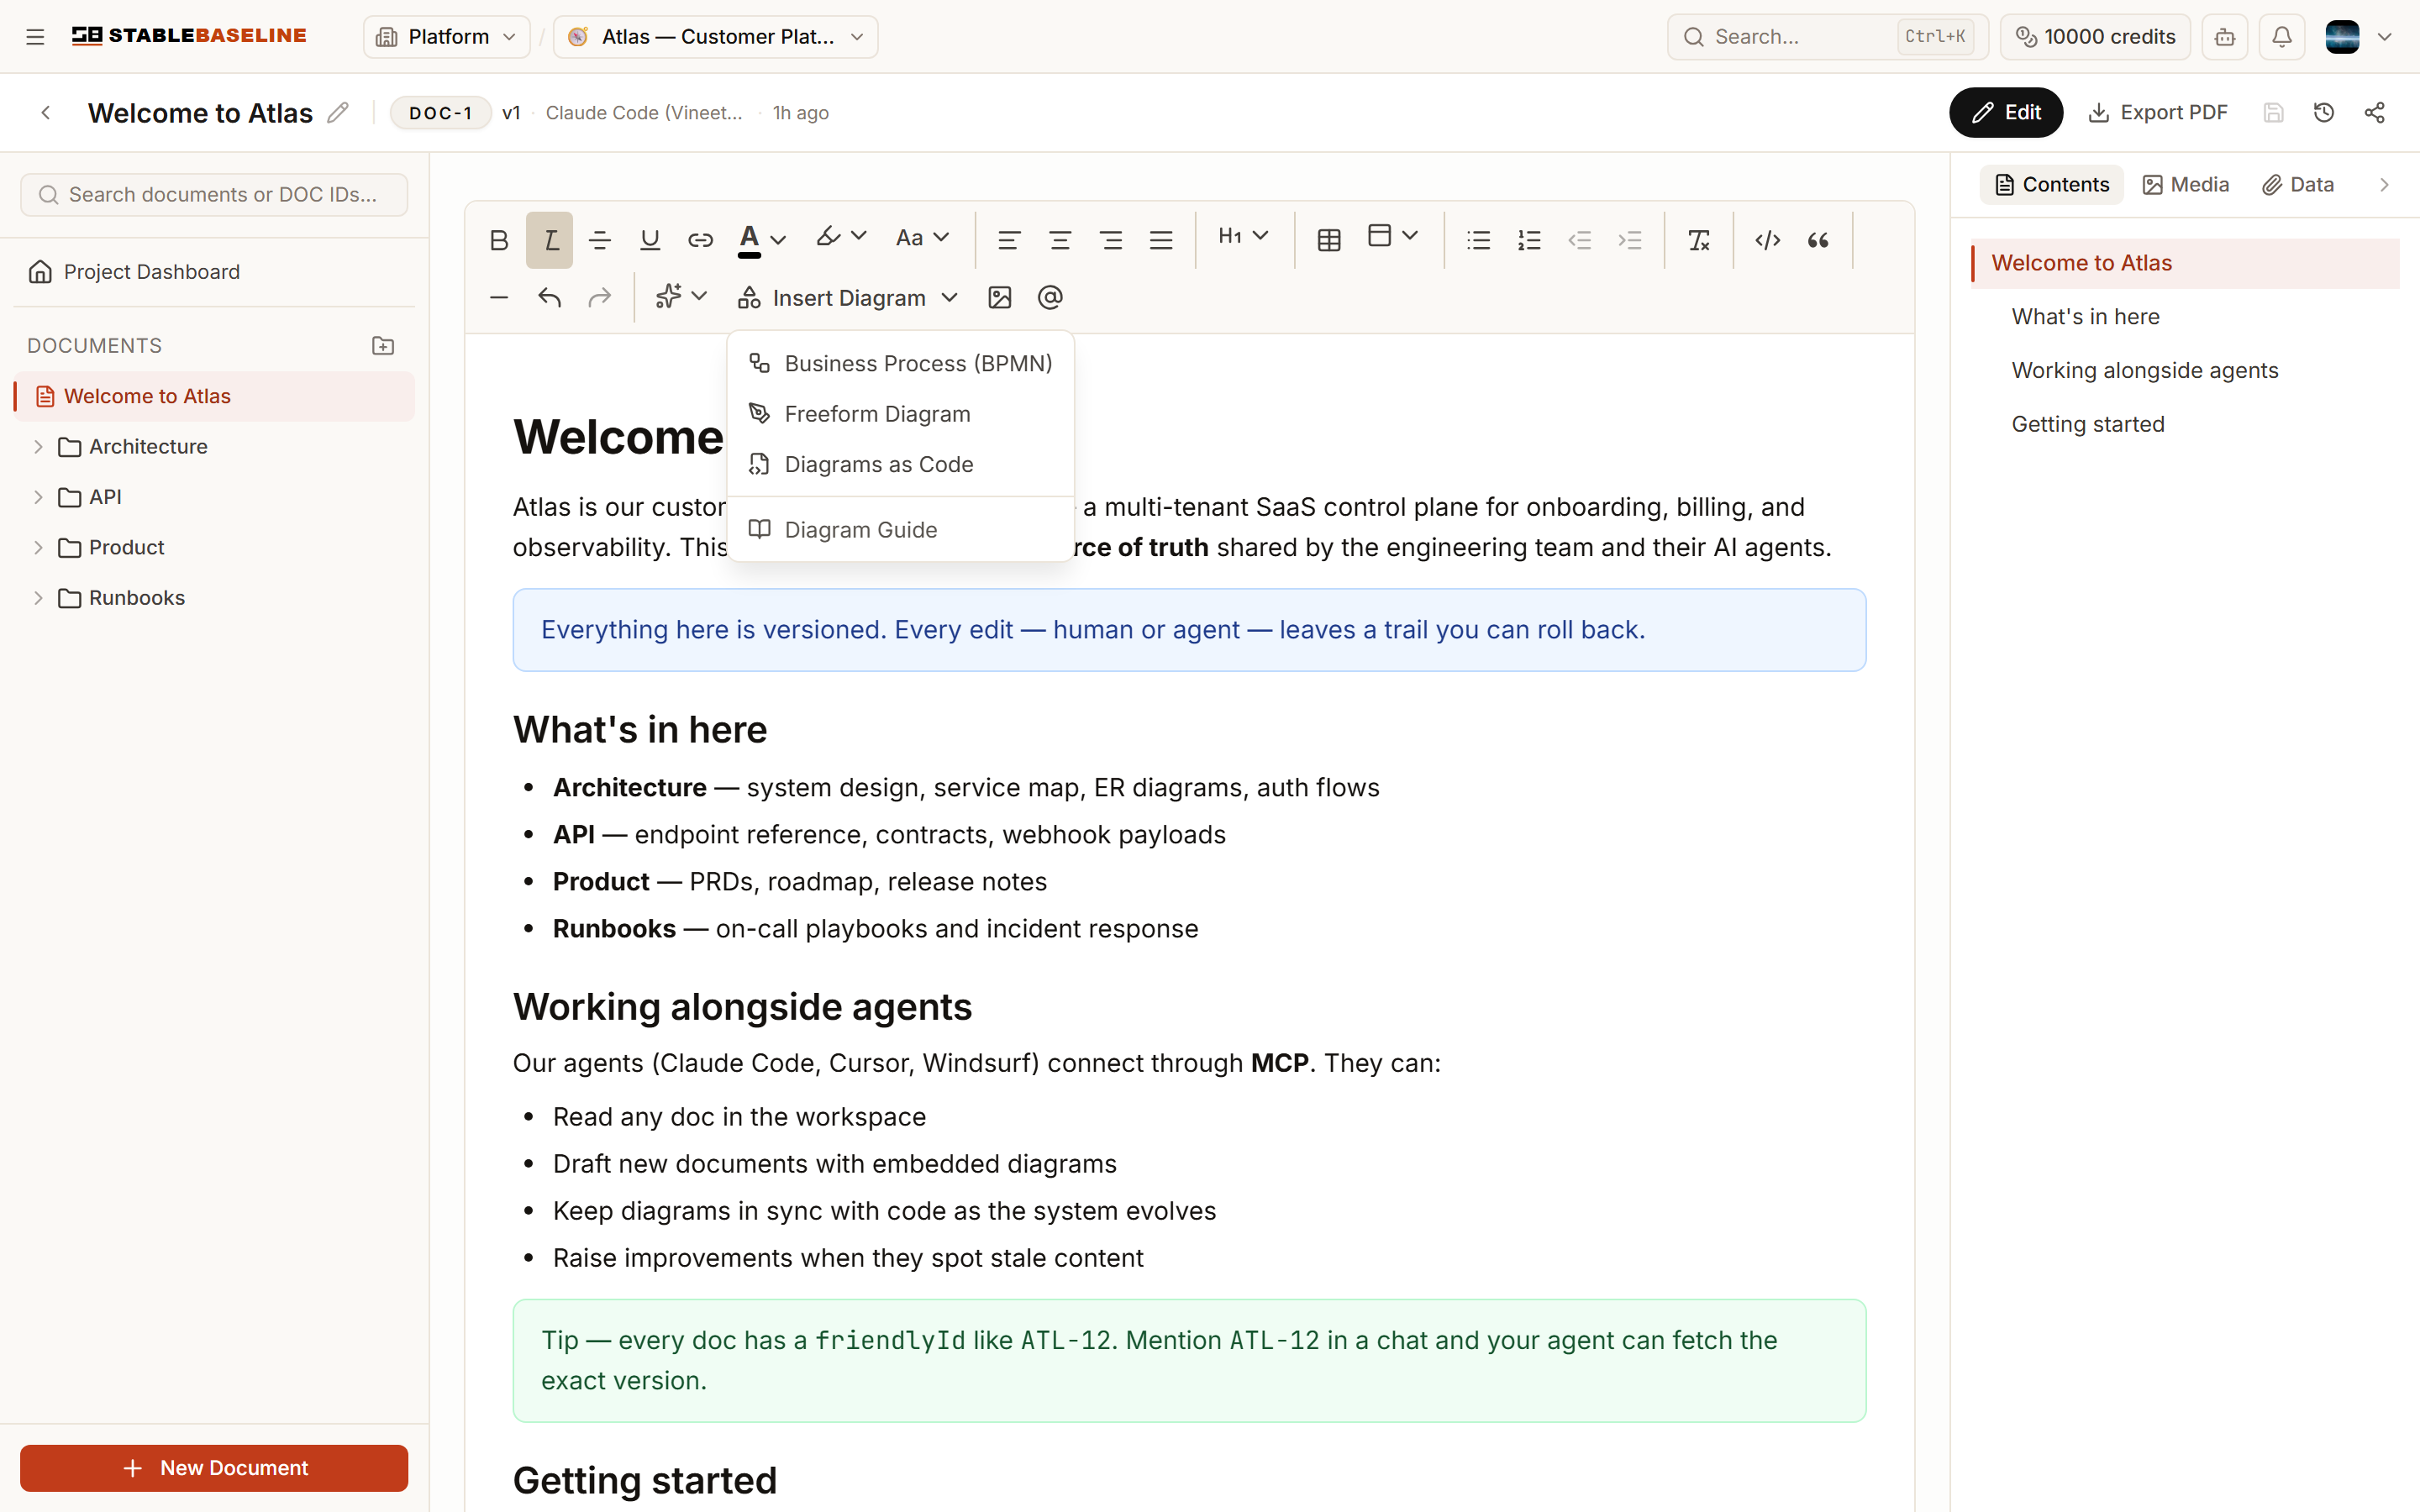
Task: Select Diagrams as Code option
Action: (x=901, y=464)
